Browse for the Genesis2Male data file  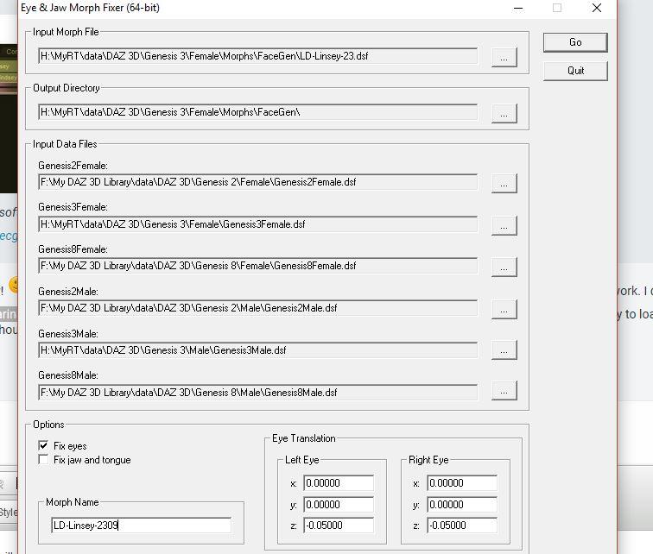tap(504, 310)
